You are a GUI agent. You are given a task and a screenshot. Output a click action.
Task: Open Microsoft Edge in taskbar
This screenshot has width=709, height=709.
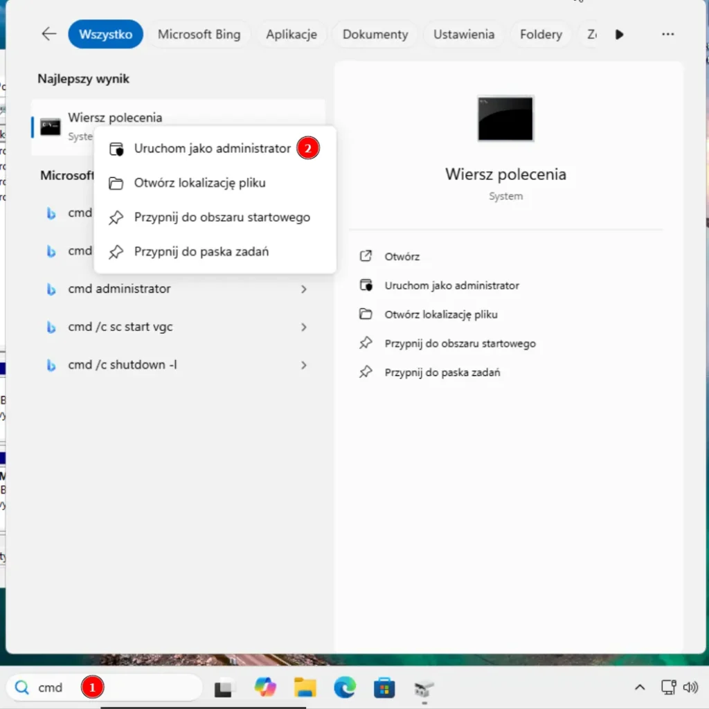pyautogui.click(x=344, y=688)
